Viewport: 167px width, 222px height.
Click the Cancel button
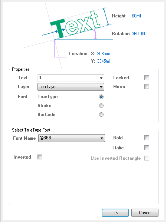(x=145, y=212)
